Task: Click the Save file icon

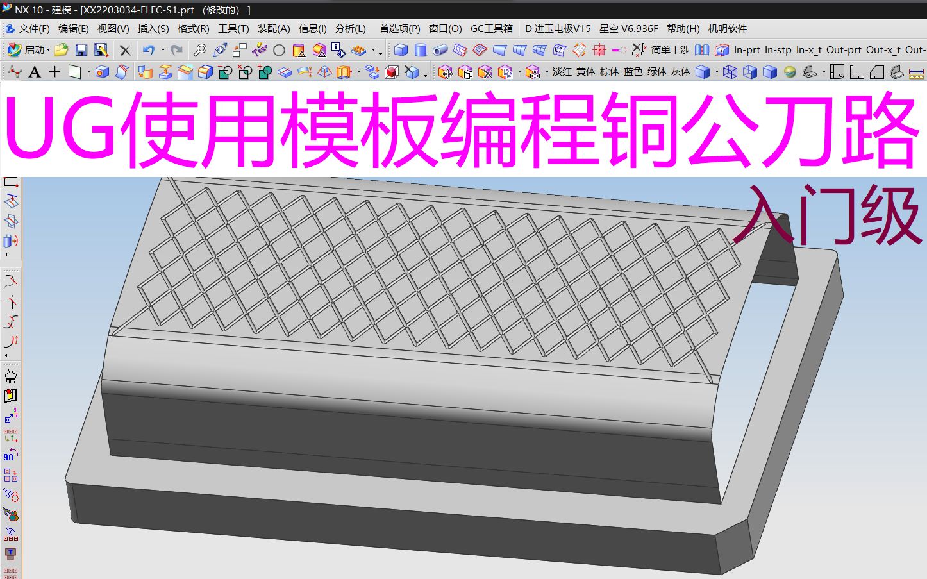Action: 81,50
